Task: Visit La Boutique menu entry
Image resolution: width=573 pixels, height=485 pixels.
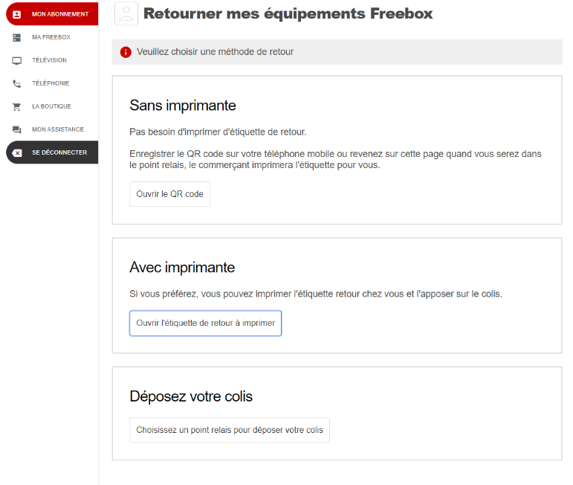Action: (52, 106)
